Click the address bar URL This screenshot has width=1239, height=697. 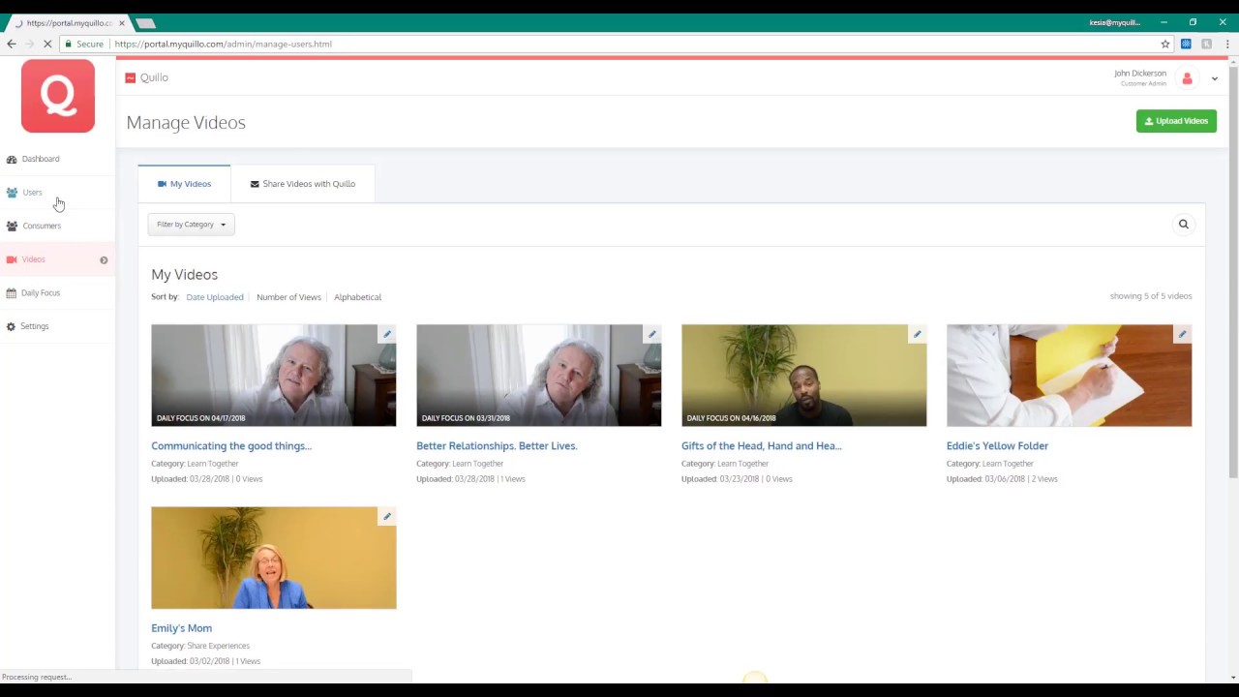point(223,45)
